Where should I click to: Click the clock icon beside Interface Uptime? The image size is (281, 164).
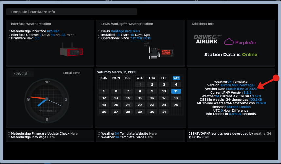[x=9, y=35]
